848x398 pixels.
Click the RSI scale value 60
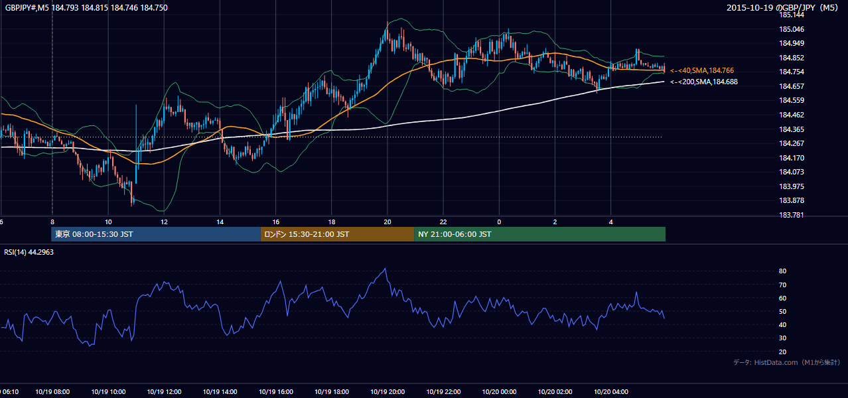[782, 298]
